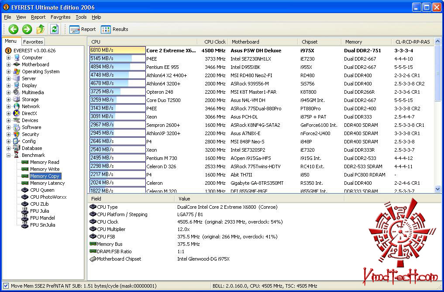
Task: Select the Database tree icon
Action: 17,148
